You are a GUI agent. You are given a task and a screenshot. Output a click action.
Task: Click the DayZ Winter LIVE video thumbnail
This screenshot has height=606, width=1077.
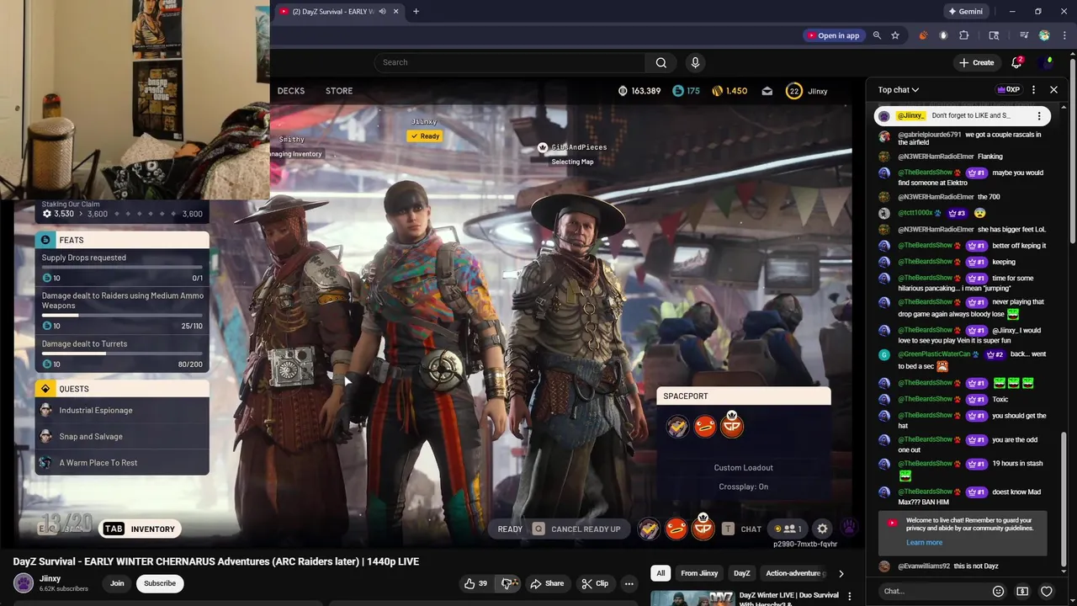(x=692, y=598)
